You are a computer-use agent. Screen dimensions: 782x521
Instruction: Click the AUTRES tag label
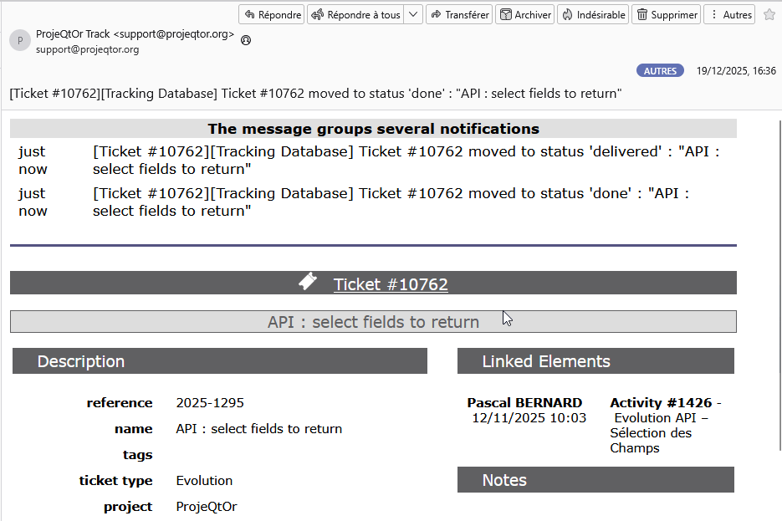[x=660, y=71]
